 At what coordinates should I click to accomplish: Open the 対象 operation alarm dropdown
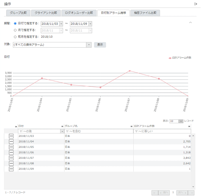[x=89, y=45]
